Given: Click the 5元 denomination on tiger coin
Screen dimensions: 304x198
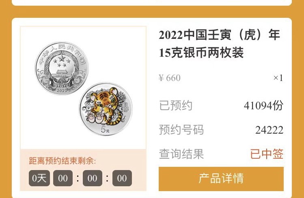Looking at the screenshot, I should [105, 130].
